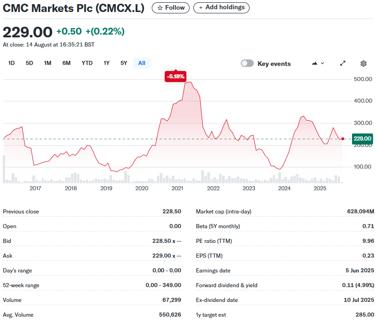The height and width of the screenshot is (325, 382).
Task: Click the 2024 label on the chart axis
Action: click(x=284, y=189)
